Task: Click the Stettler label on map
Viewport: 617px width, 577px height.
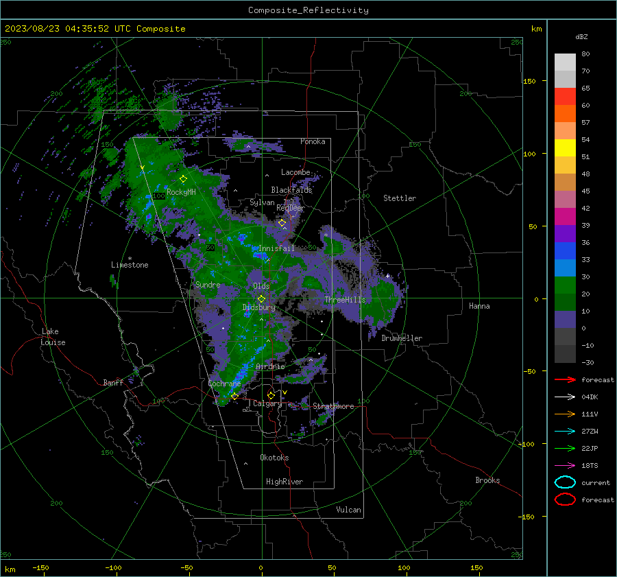Action: pyautogui.click(x=400, y=198)
